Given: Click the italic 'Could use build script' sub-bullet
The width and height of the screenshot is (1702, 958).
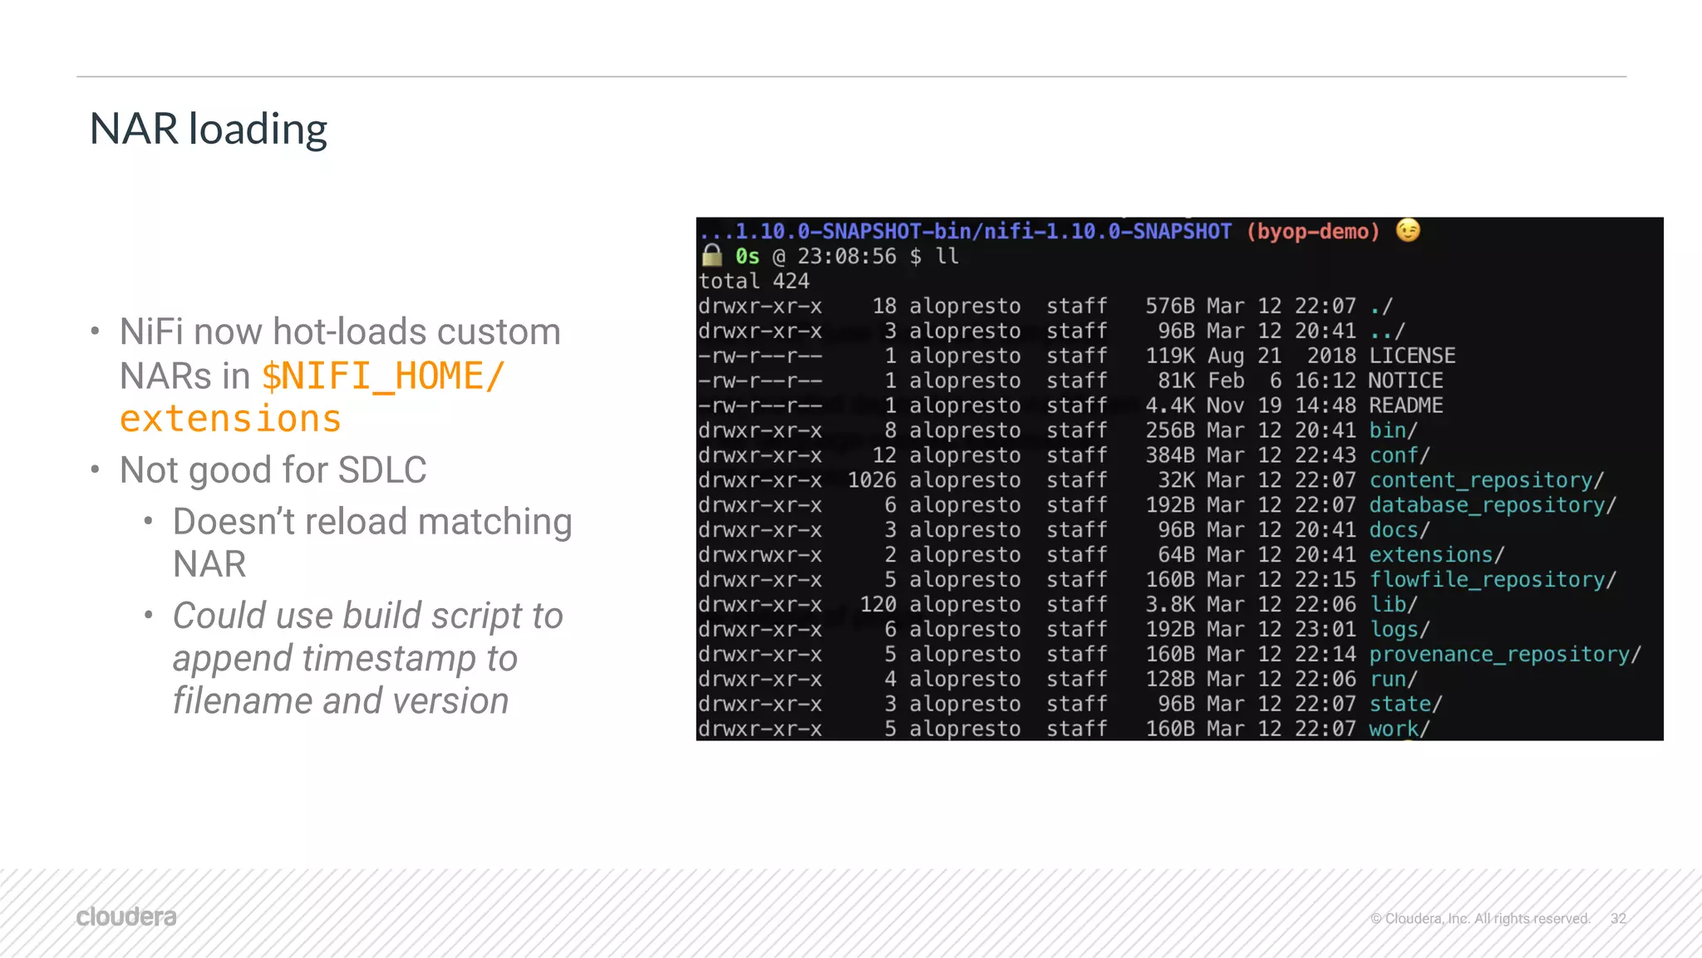Looking at the screenshot, I should [367, 658].
